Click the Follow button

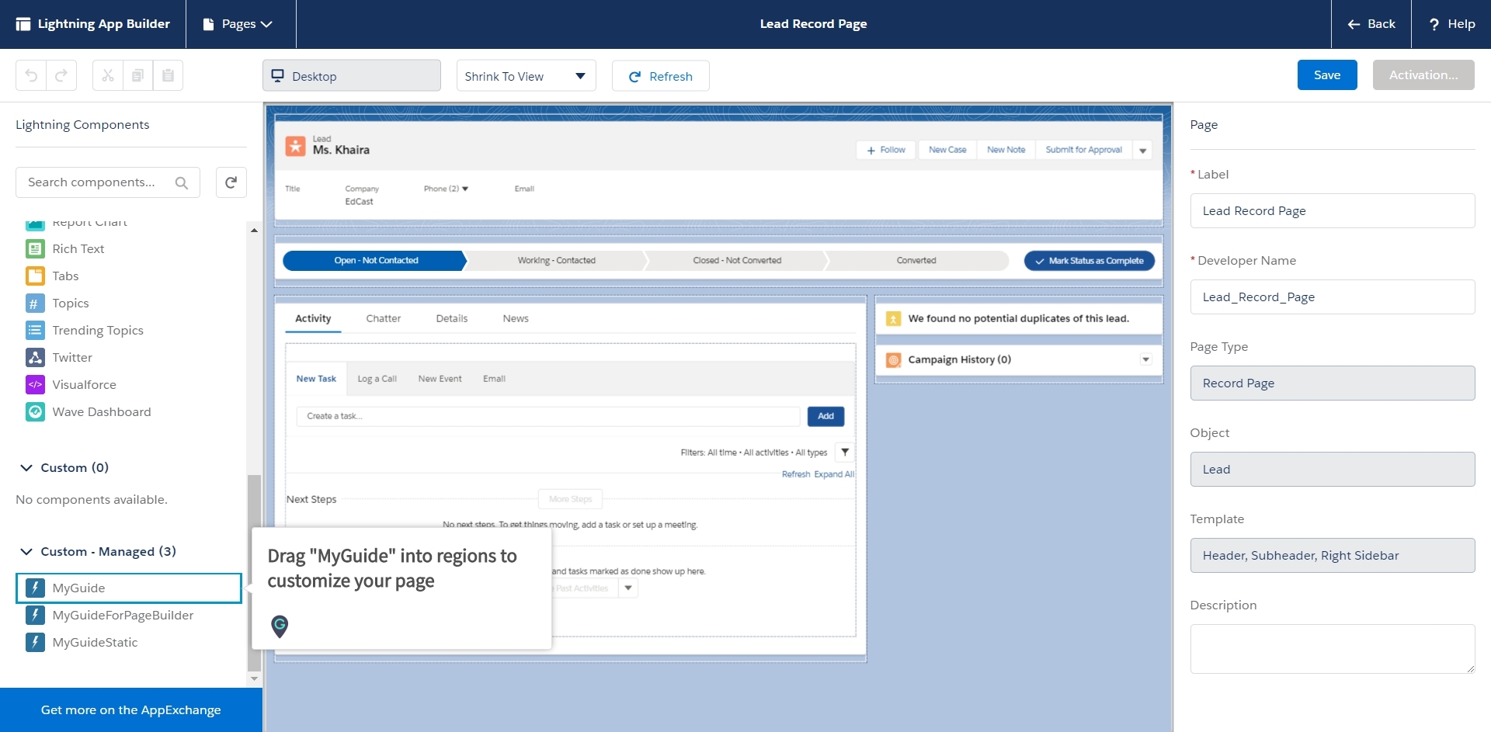coord(886,150)
